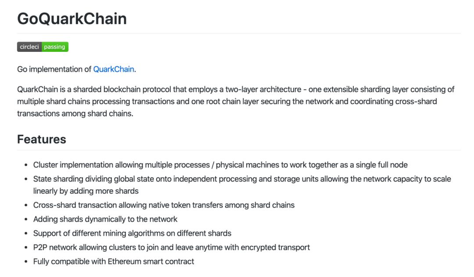
Task: Click 'linearly by adding more shards' line
Action: pos(86,191)
